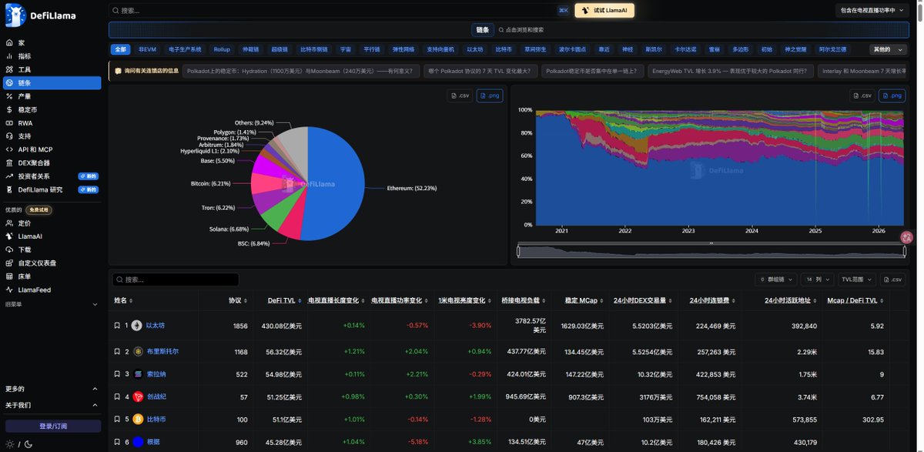Download table as .csv
Image resolution: width=924 pixels, height=452 pixels.
point(894,280)
